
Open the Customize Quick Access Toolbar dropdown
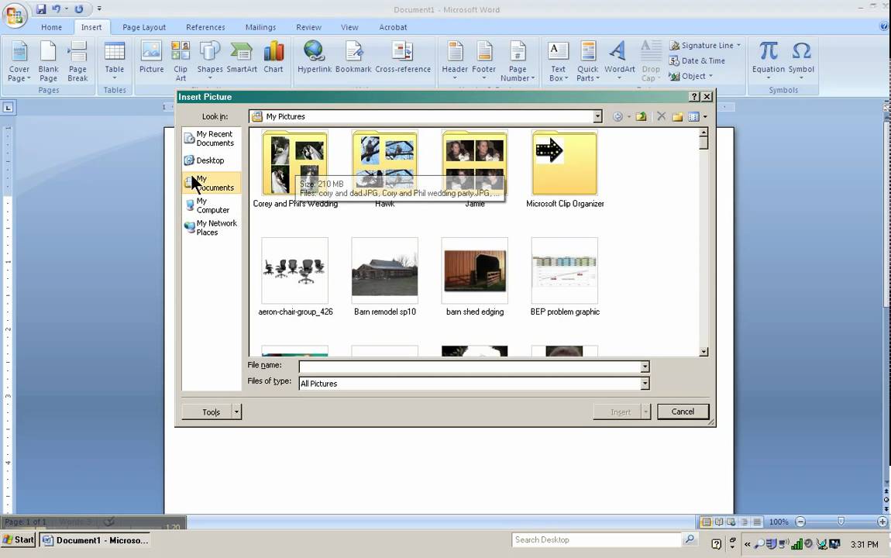pyautogui.click(x=99, y=9)
